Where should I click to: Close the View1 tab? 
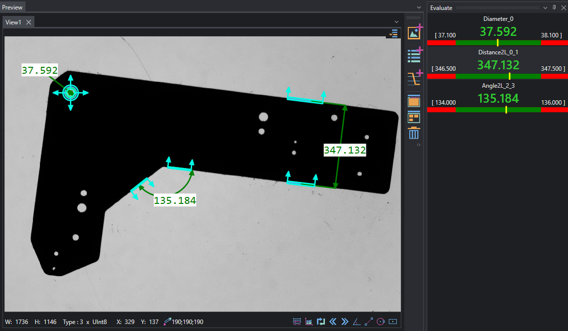coord(28,22)
